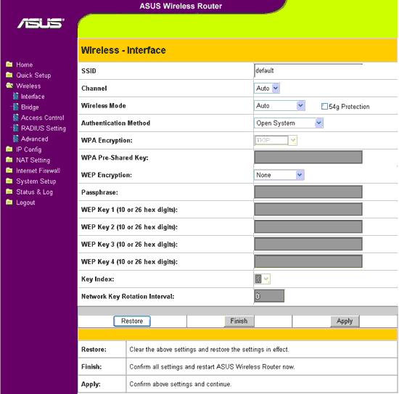Open the WEP Encryption dropdown
The height and width of the screenshot is (394, 399).
tap(279, 175)
